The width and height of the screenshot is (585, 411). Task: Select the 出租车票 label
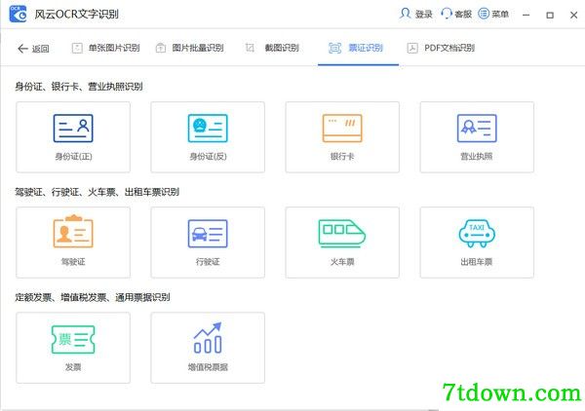[x=477, y=262]
